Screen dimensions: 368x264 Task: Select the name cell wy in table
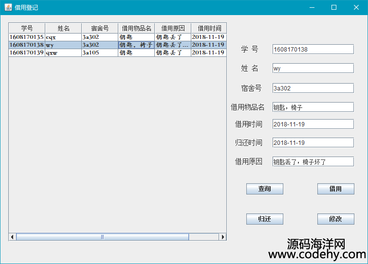click(63, 45)
